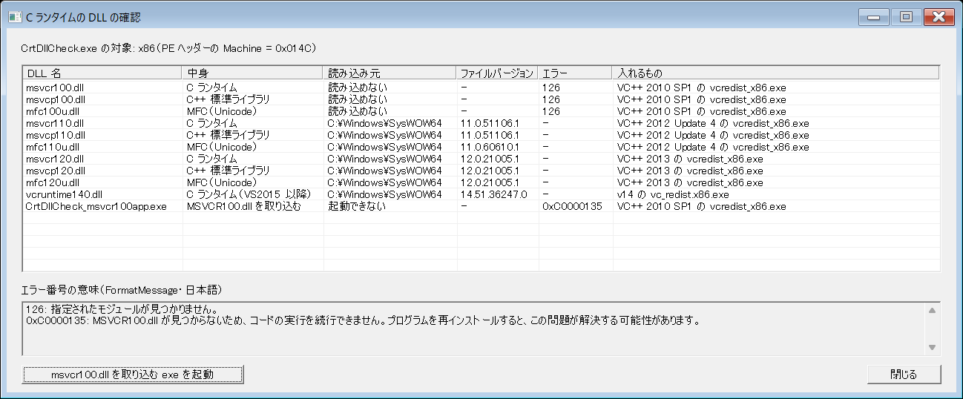
Task: Select the msvcr100.dll row
Action: pyautogui.click(x=481, y=88)
